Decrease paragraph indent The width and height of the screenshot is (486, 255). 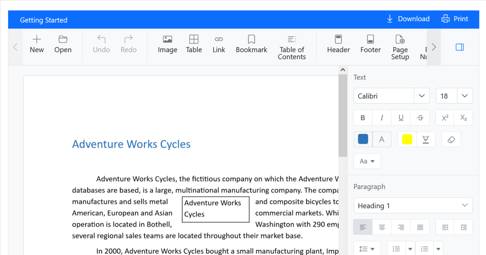coord(445,227)
